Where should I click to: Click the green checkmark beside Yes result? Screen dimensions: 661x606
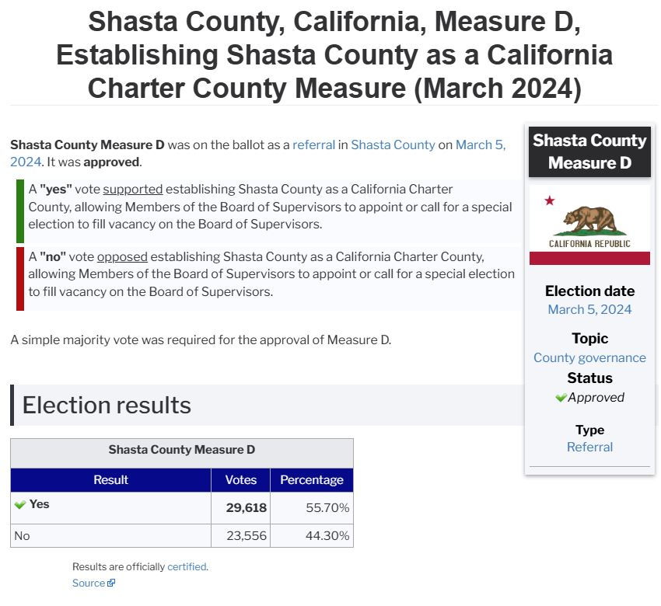click(x=20, y=505)
